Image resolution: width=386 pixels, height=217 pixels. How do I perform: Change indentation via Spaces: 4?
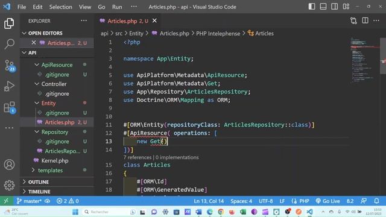point(241,201)
